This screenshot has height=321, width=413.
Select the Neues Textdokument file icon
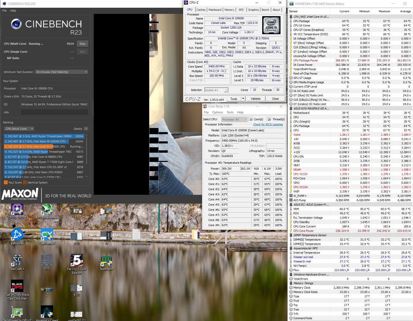coord(136,236)
